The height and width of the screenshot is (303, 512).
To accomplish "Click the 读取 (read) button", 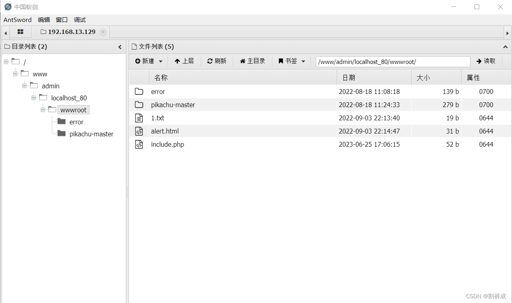I will coord(486,61).
